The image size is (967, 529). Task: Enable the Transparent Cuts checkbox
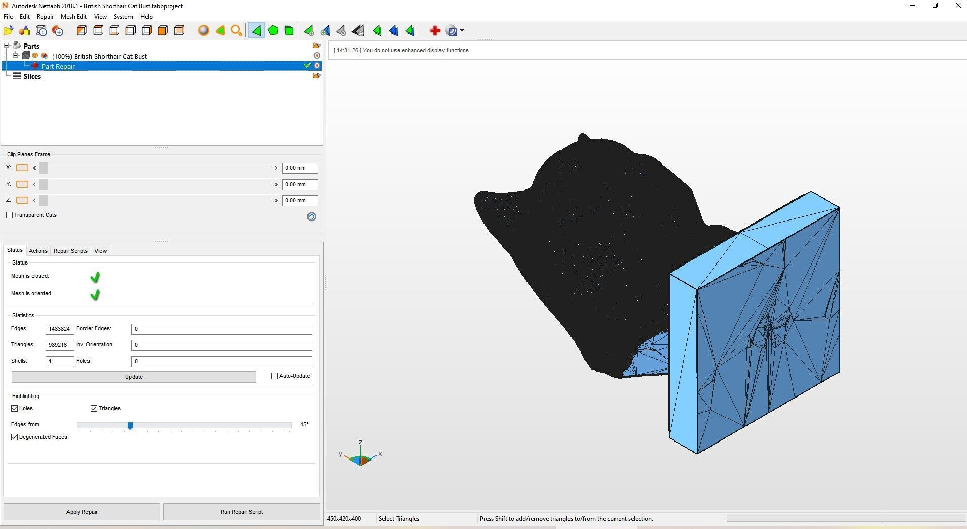click(10, 215)
